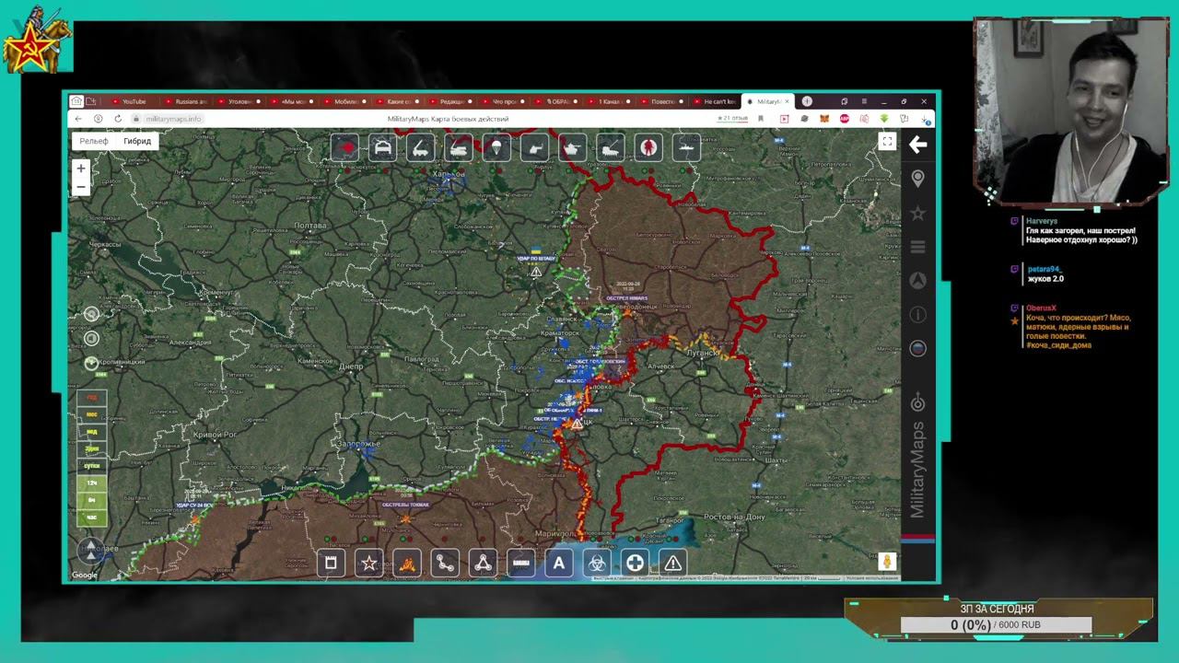Toggle the medical cross layer icon
Screen dimensions: 1179x663
[x=635, y=563]
